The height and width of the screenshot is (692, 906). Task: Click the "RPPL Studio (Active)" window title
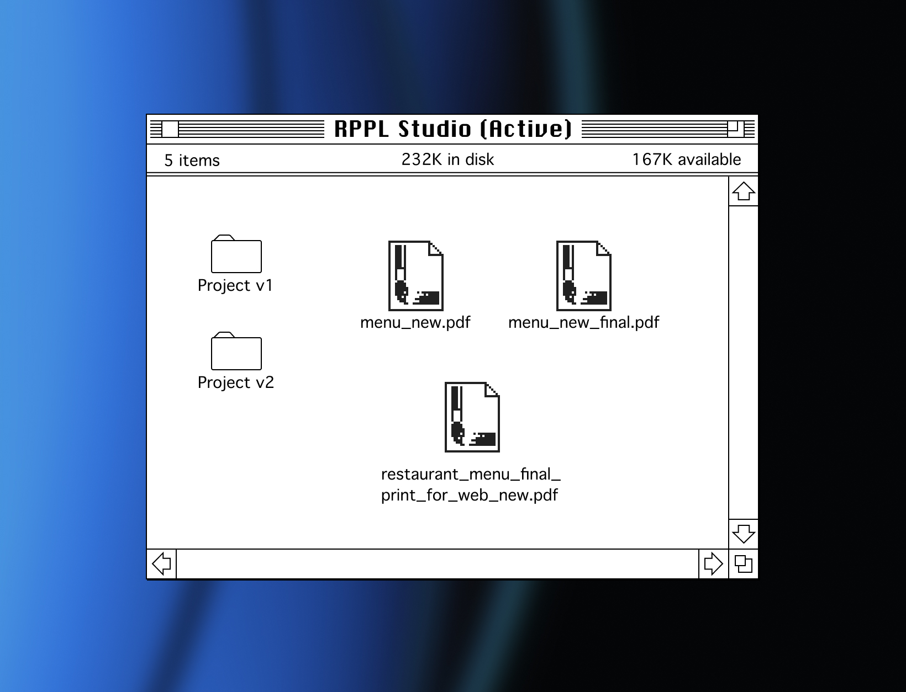[x=453, y=129]
